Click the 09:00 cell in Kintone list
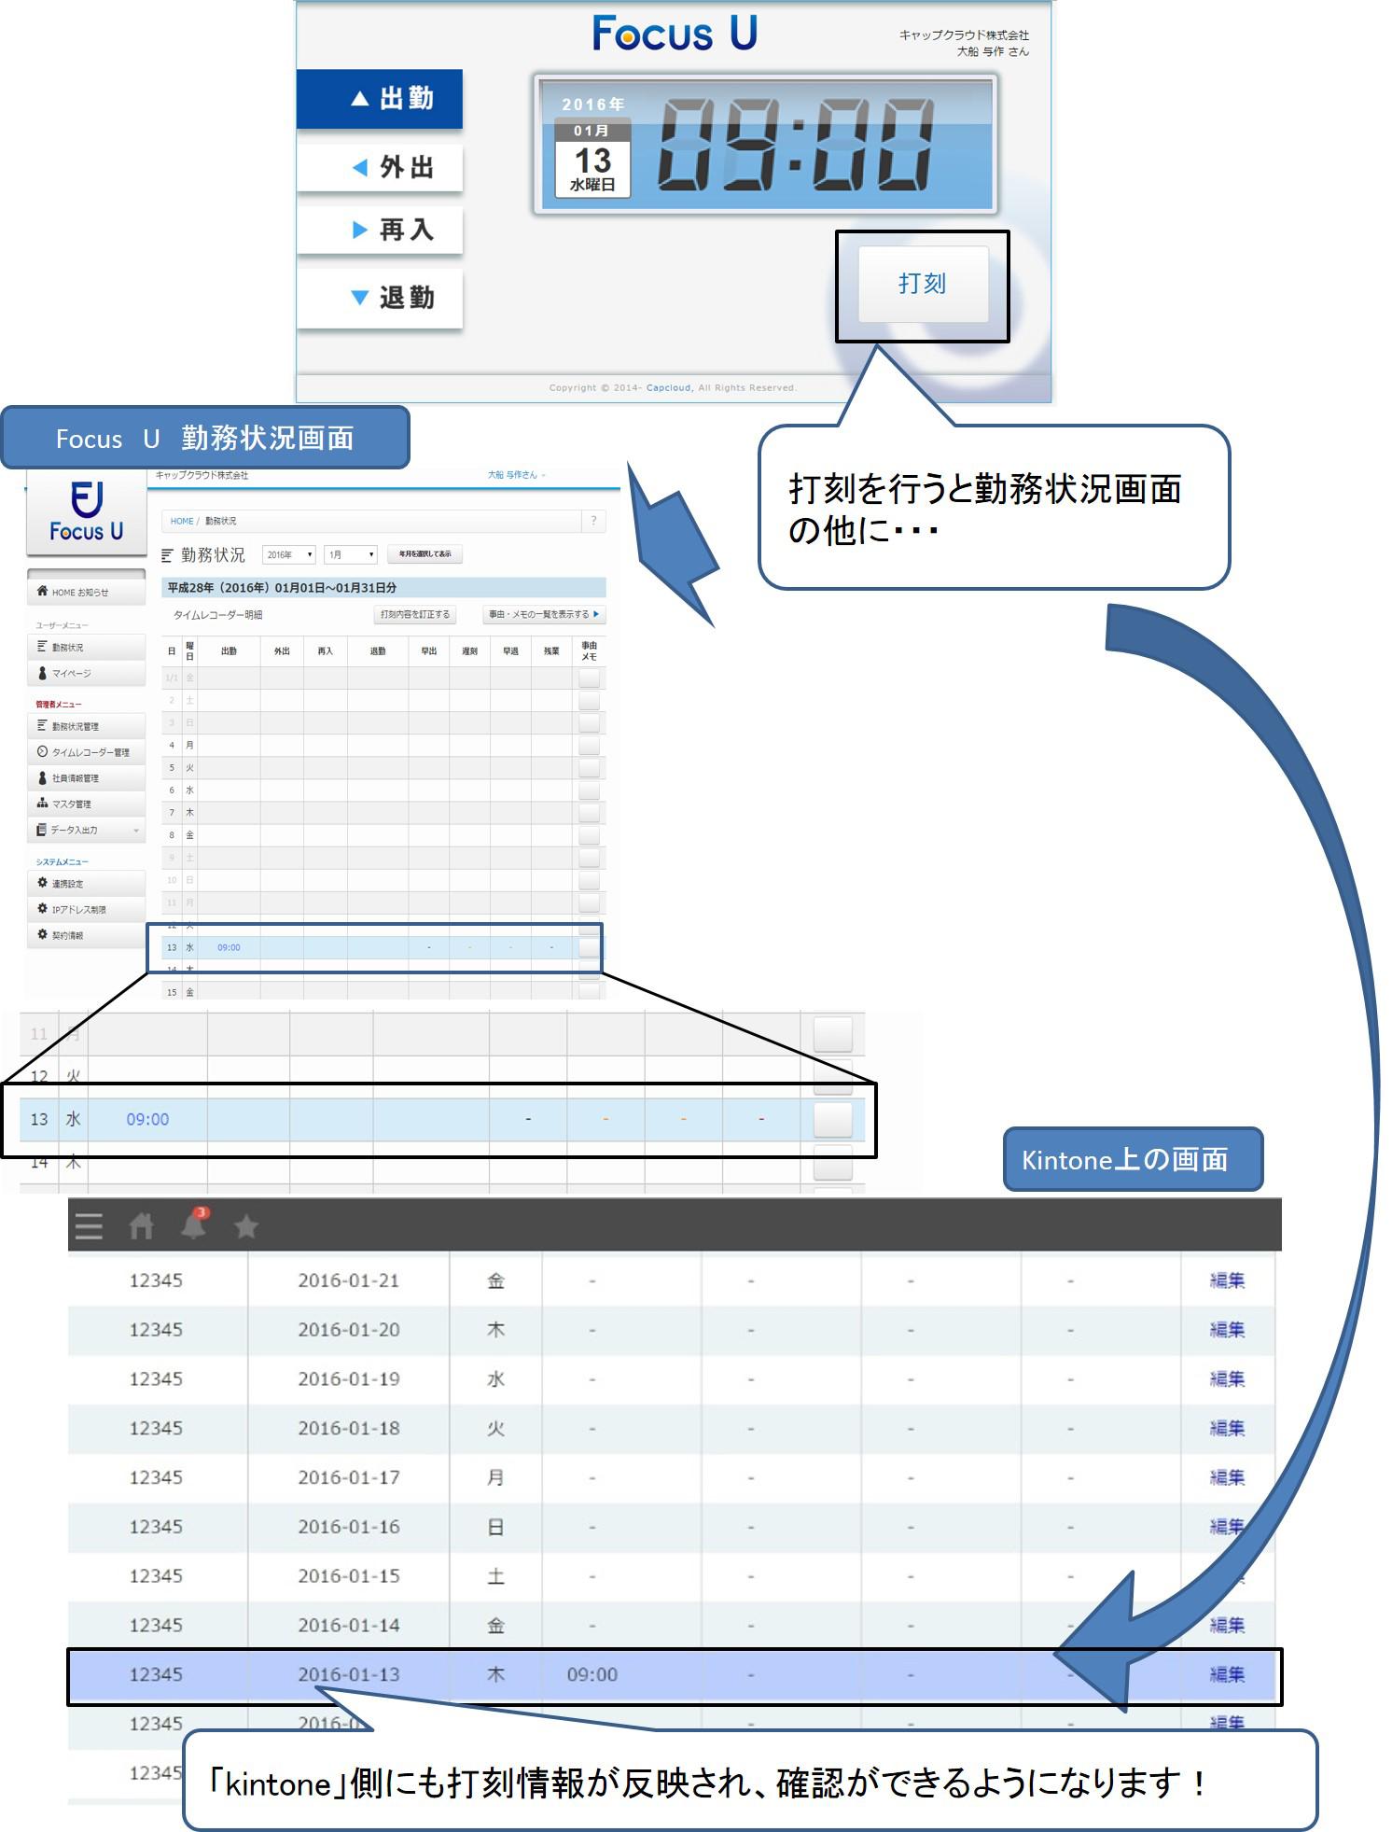The height and width of the screenshot is (1832, 1392). click(592, 1674)
